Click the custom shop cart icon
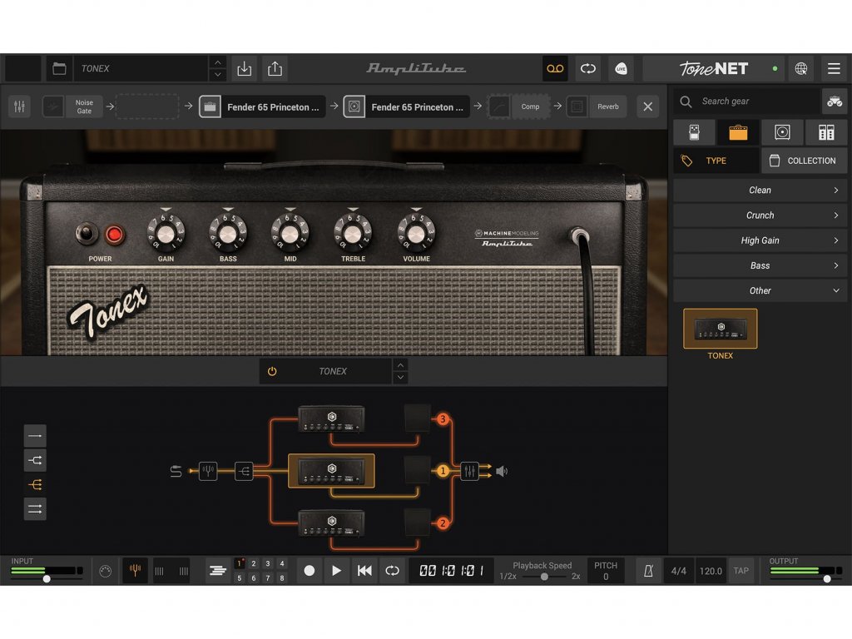This screenshot has width=852, height=639. pyautogui.click(x=835, y=101)
